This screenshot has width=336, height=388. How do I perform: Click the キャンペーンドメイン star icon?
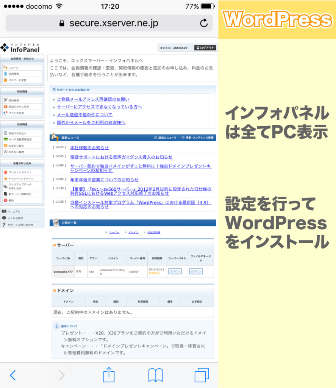[5, 178]
